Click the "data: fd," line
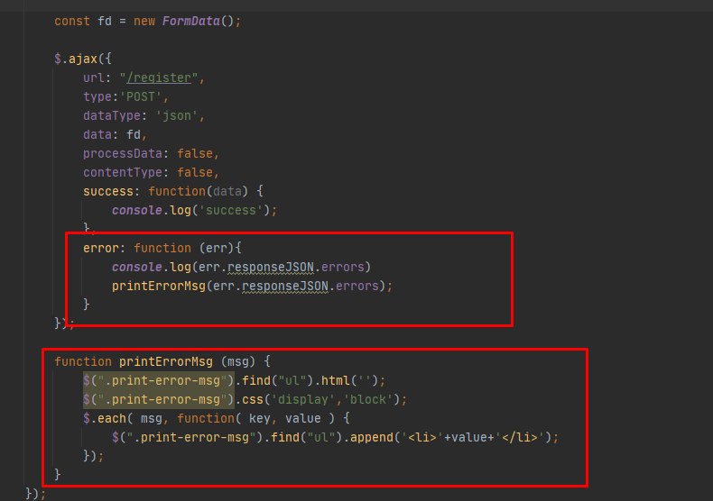This screenshot has height=501, width=713. (x=115, y=135)
